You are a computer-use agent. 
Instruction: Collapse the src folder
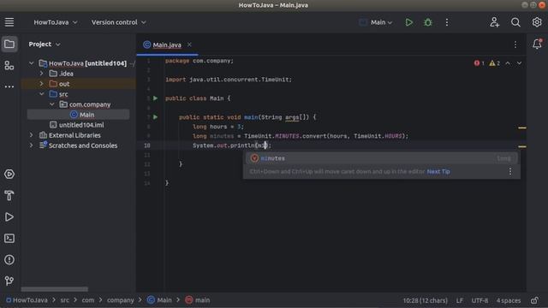pyautogui.click(x=42, y=94)
